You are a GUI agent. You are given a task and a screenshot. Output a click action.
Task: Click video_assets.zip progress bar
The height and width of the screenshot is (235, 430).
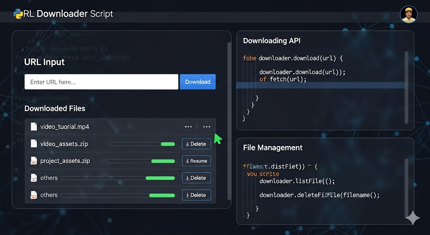coord(142,144)
